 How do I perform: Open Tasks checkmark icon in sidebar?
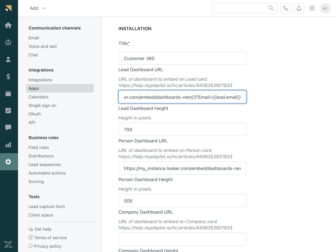click(8, 111)
